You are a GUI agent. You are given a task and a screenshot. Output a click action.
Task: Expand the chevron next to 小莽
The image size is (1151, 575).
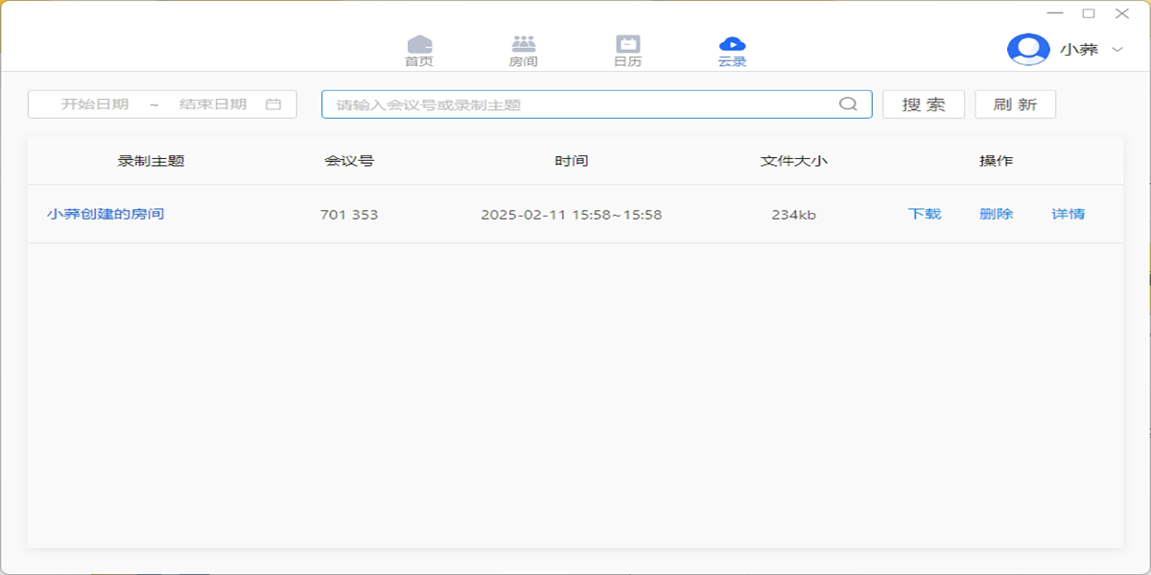[1116, 50]
